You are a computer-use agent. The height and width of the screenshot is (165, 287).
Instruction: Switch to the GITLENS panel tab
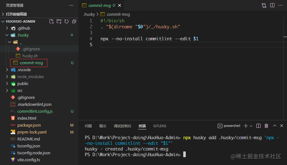coord(160,126)
